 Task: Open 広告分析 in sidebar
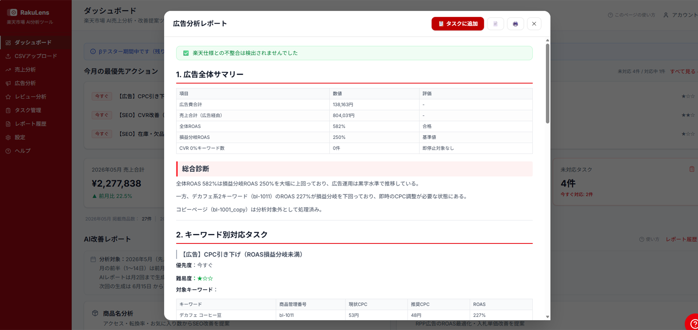click(36, 83)
